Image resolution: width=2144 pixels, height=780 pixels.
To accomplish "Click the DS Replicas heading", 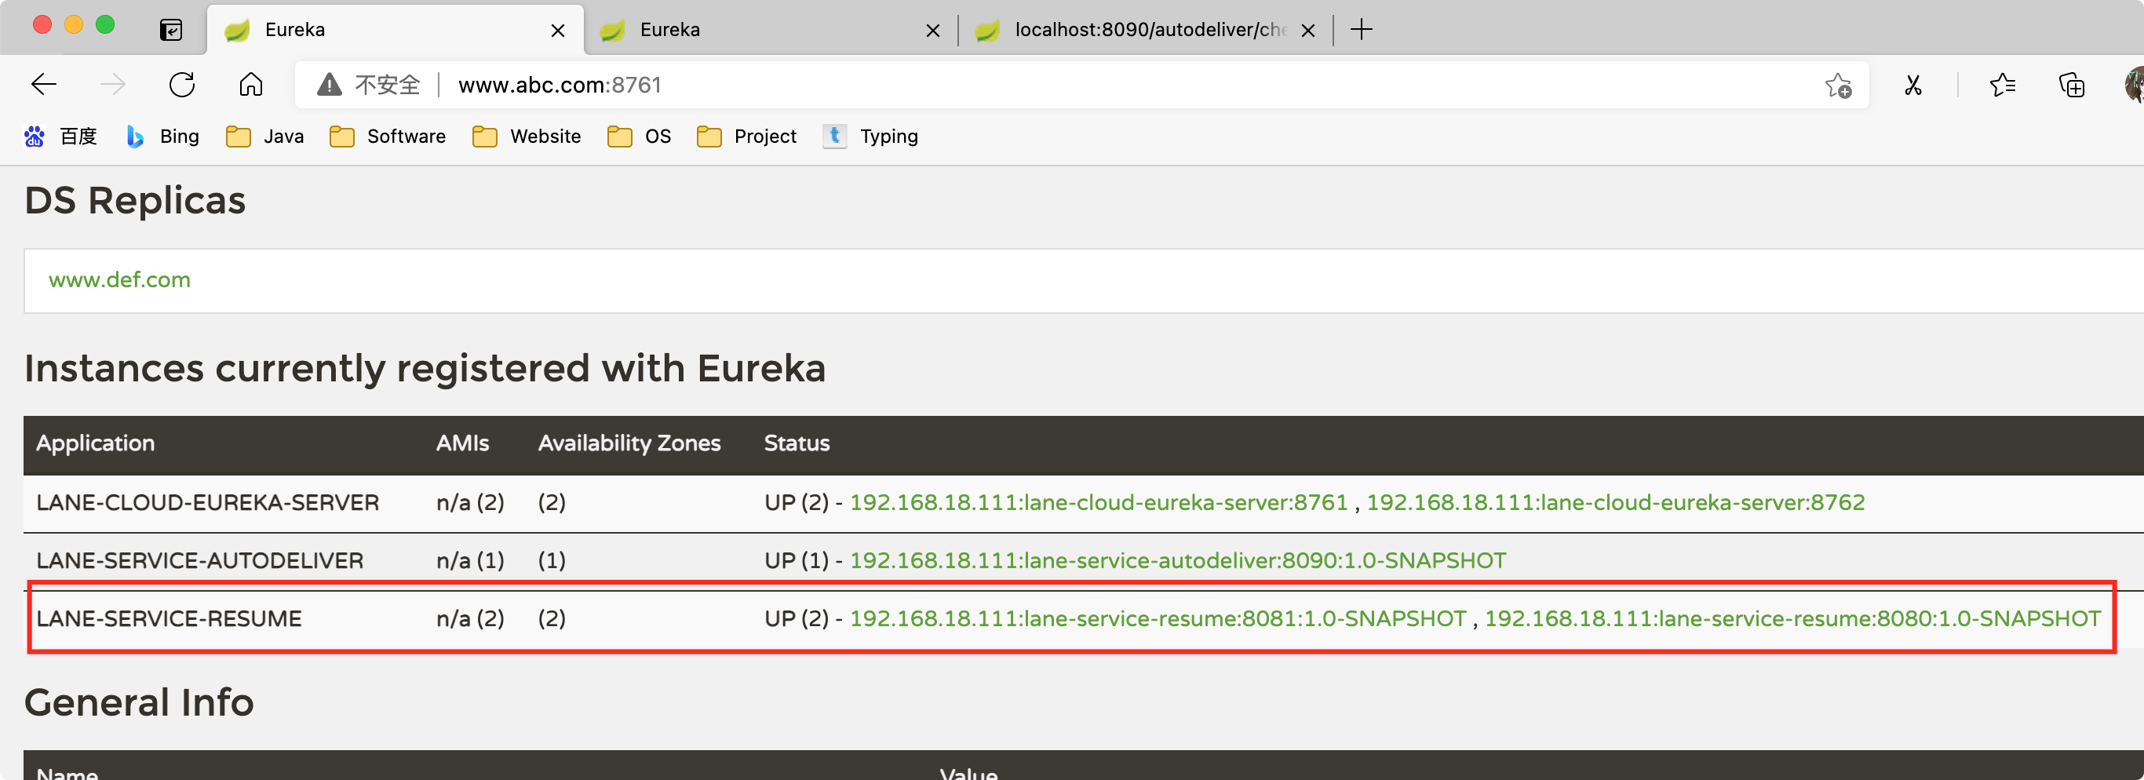I will tap(135, 201).
